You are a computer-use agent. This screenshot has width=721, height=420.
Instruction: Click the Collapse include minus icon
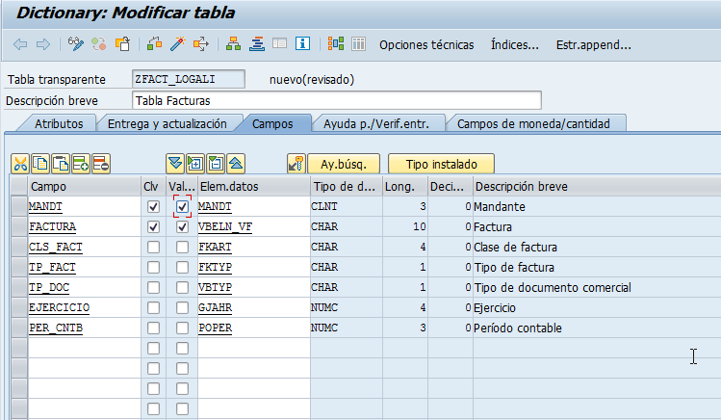pos(216,164)
